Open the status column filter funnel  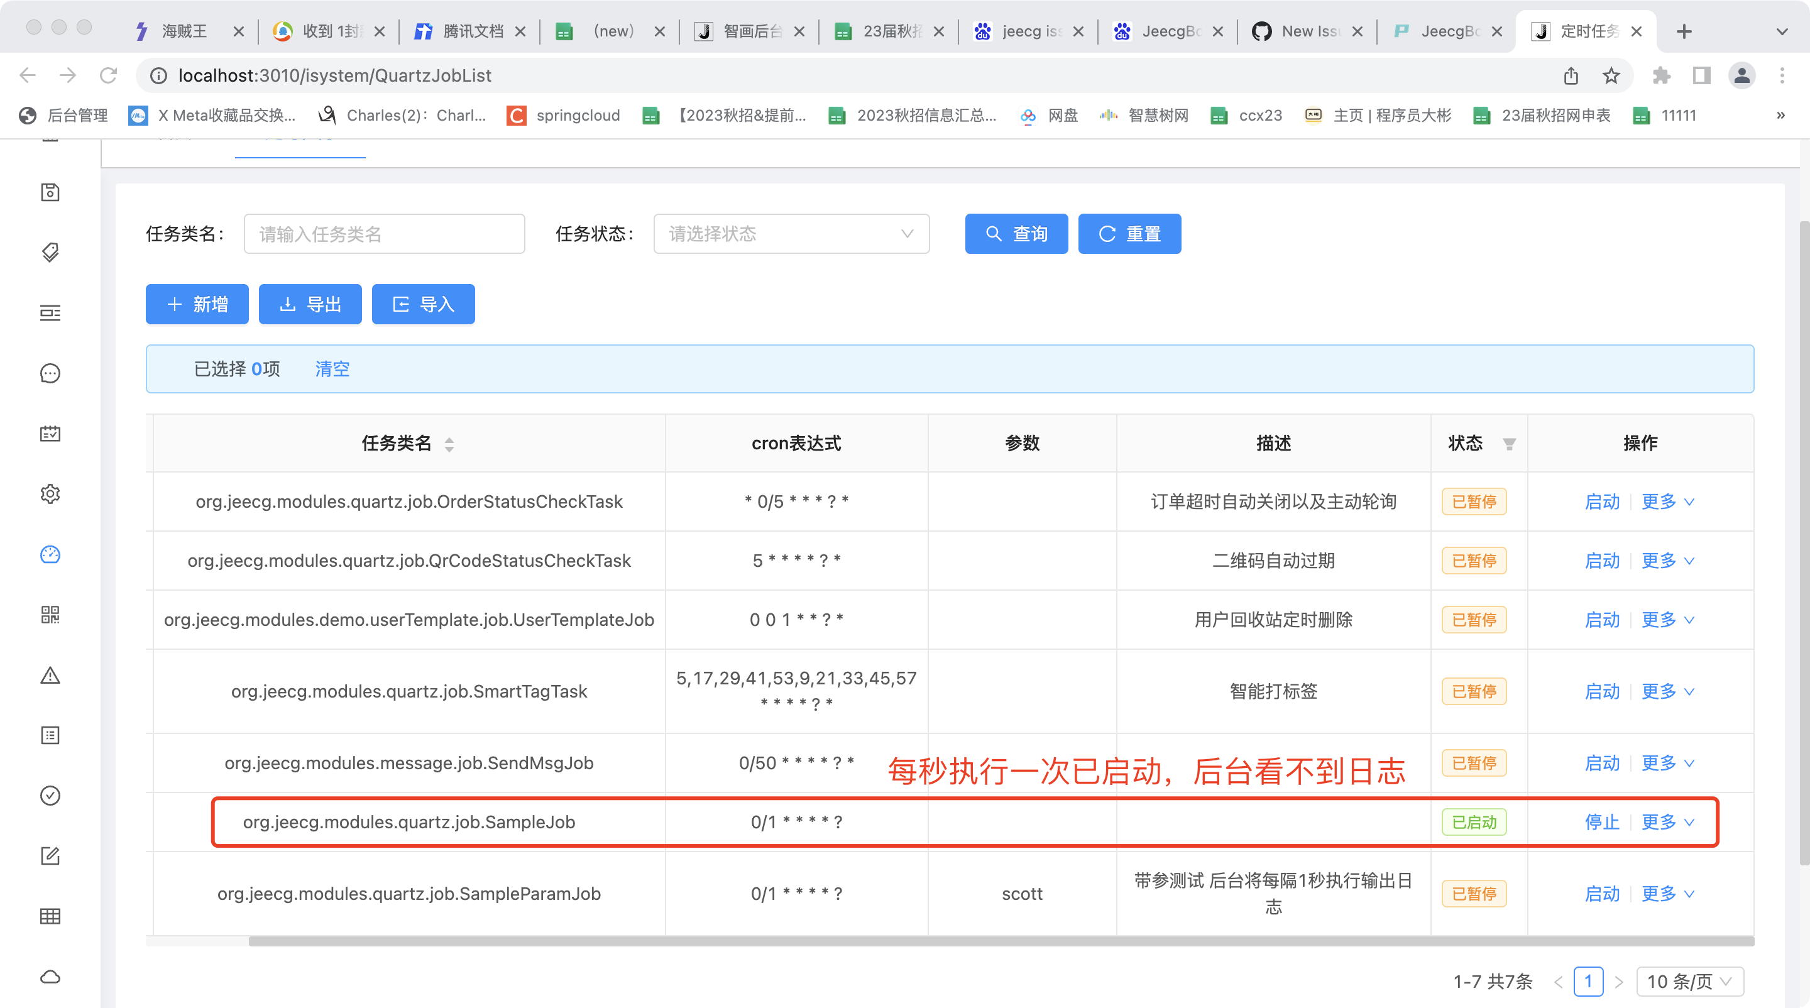[1508, 444]
